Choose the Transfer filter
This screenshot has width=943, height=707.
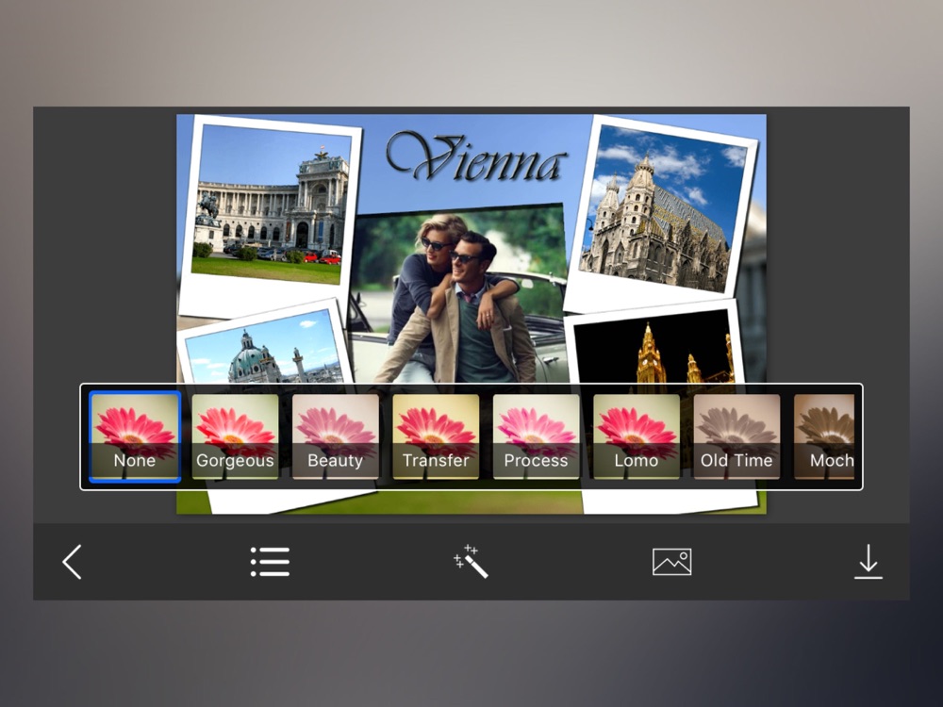point(436,436)
